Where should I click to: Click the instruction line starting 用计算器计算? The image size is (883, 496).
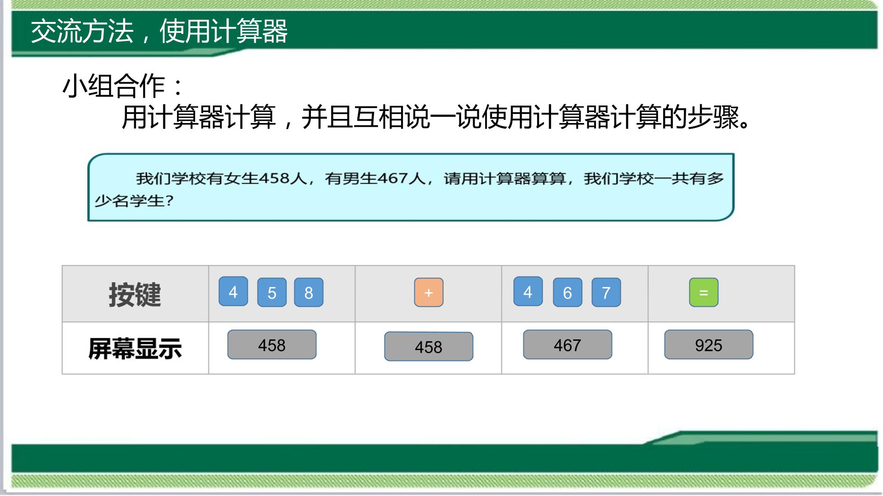[x=437, y=117]
